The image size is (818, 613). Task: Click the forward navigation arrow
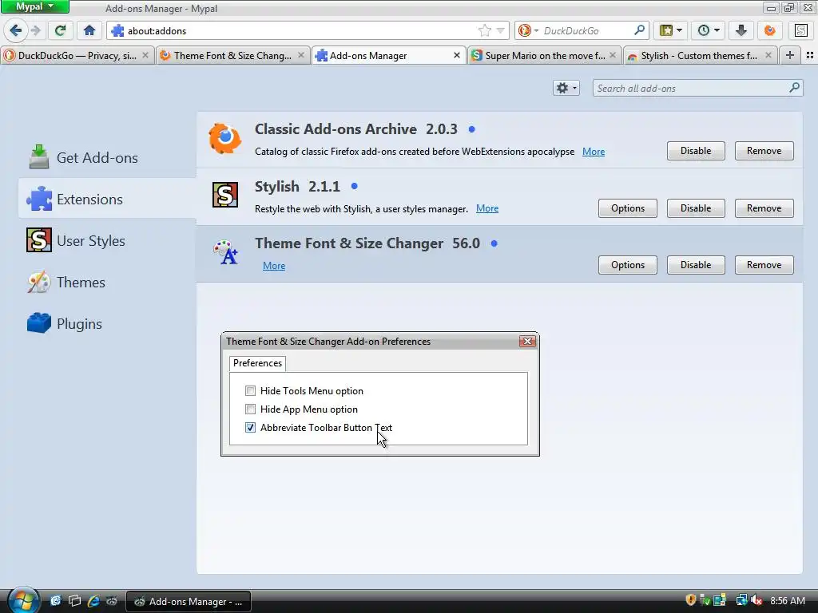coord(36,30)
